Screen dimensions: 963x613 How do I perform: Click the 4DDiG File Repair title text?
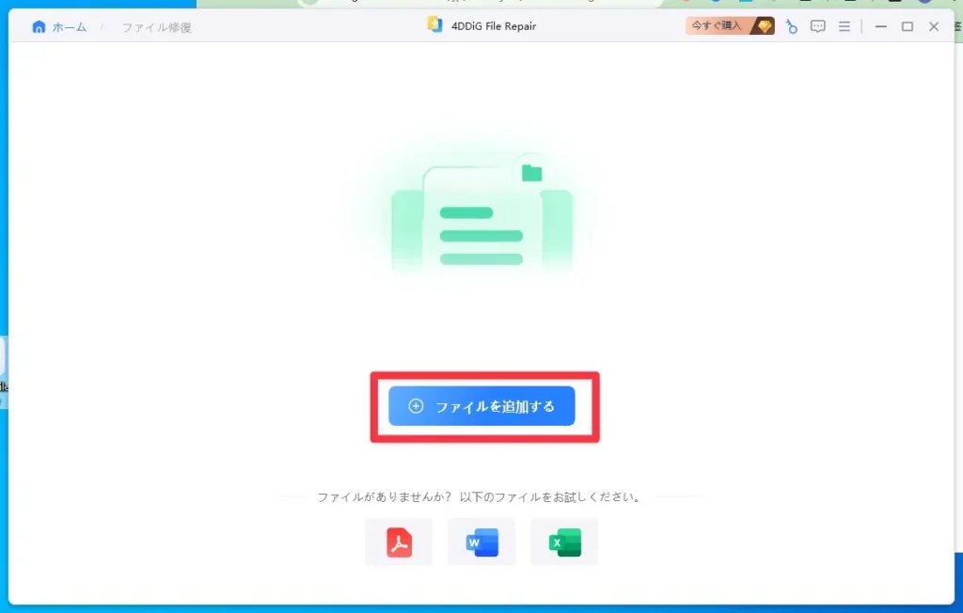[x=493, y=26]
